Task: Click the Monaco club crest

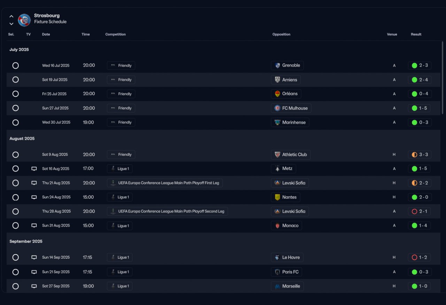Action: [x=277, y=226]
